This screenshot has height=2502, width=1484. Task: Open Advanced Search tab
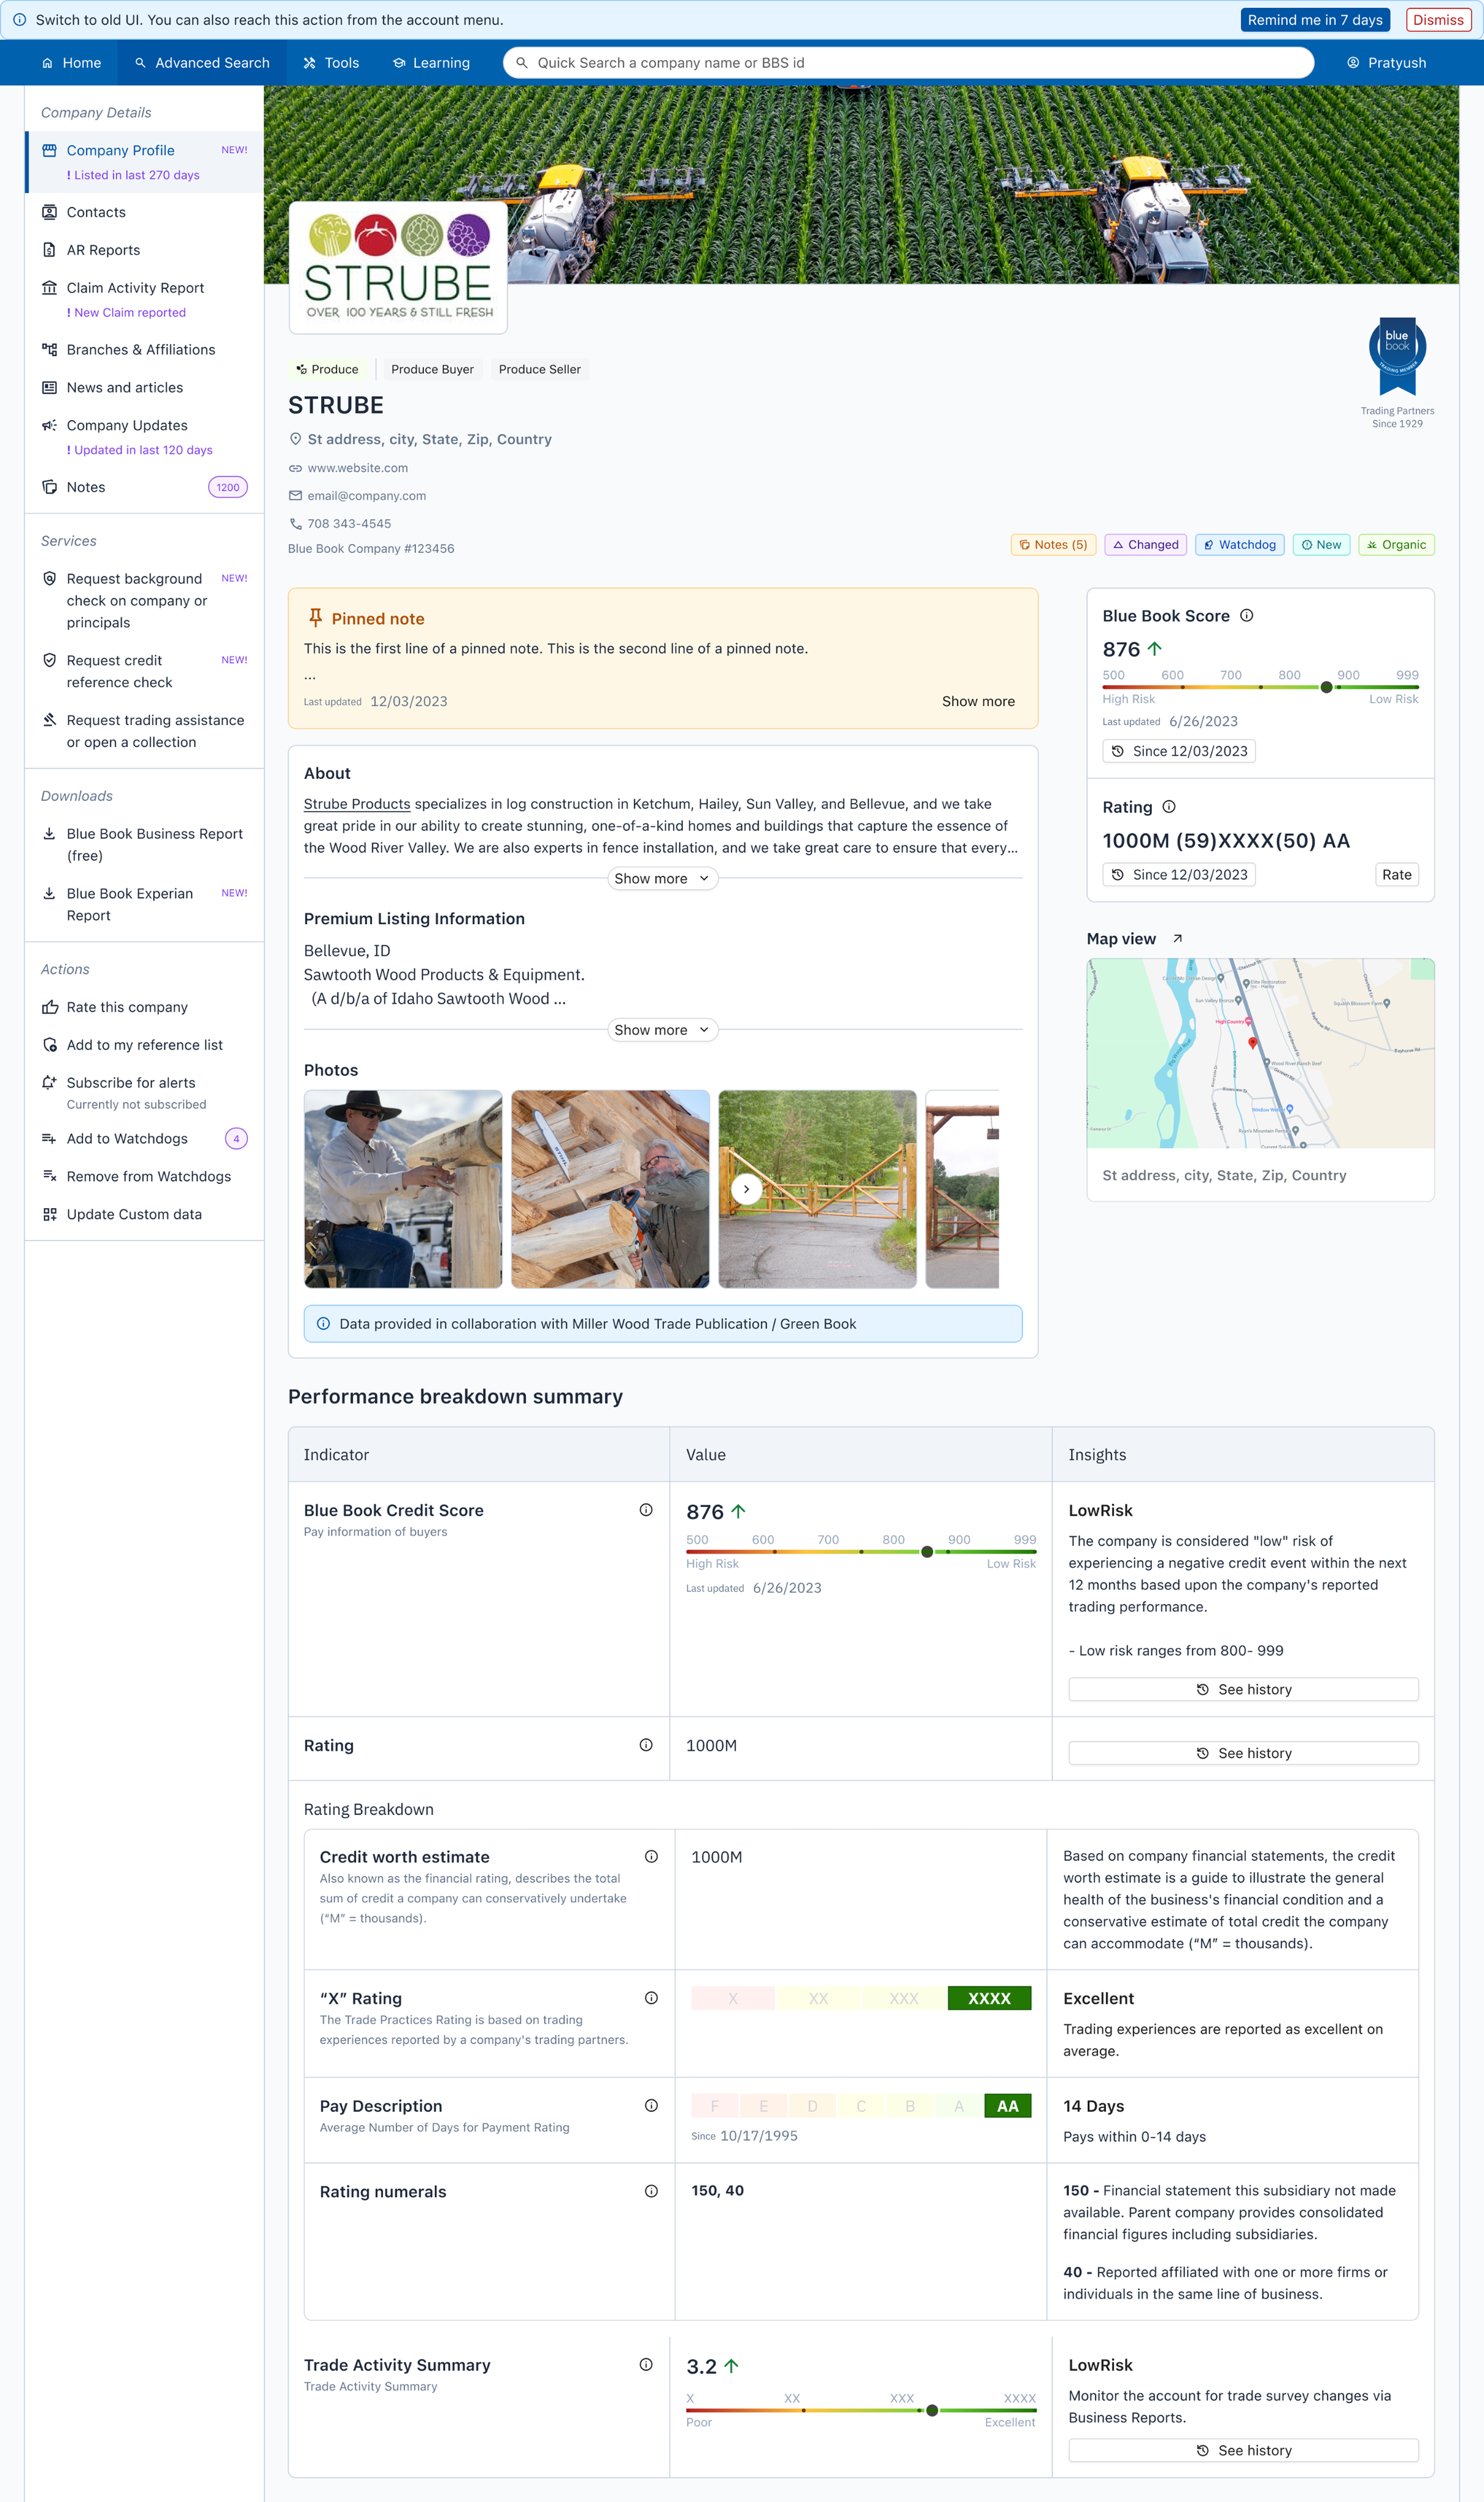202,63
